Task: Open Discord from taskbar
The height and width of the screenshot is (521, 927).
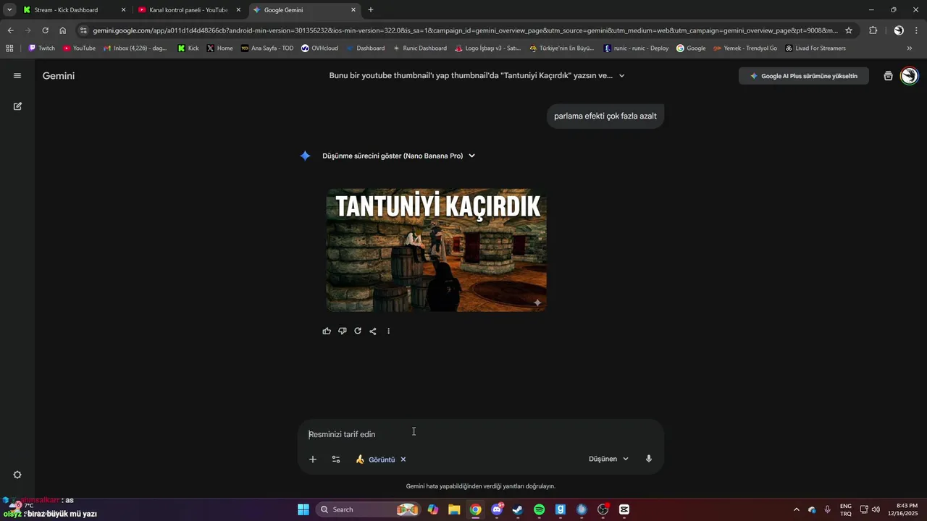Action: (x=497, y=509)
